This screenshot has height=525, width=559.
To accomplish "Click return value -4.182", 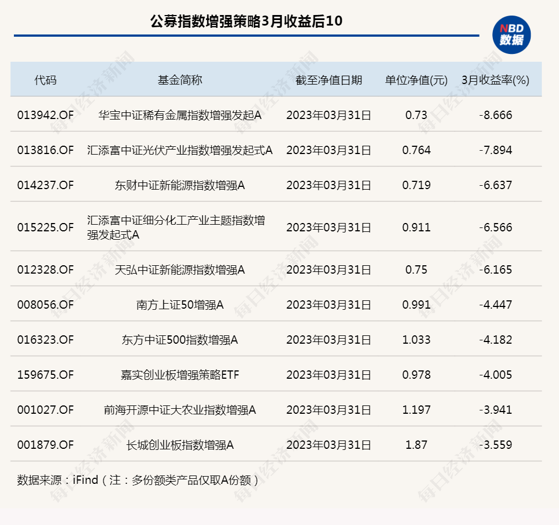I will (496, 339).
